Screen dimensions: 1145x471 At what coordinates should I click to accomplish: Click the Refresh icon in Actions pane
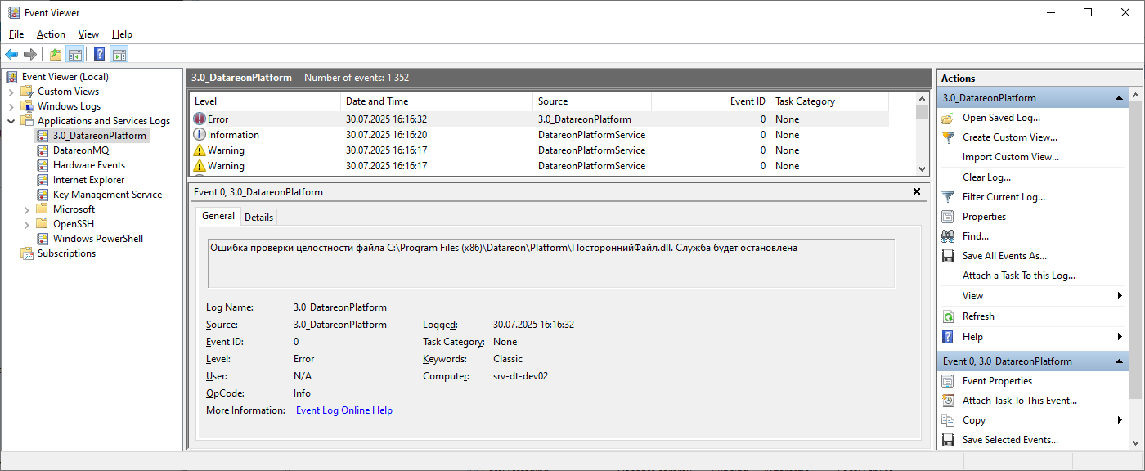click(x=948, y=316)
